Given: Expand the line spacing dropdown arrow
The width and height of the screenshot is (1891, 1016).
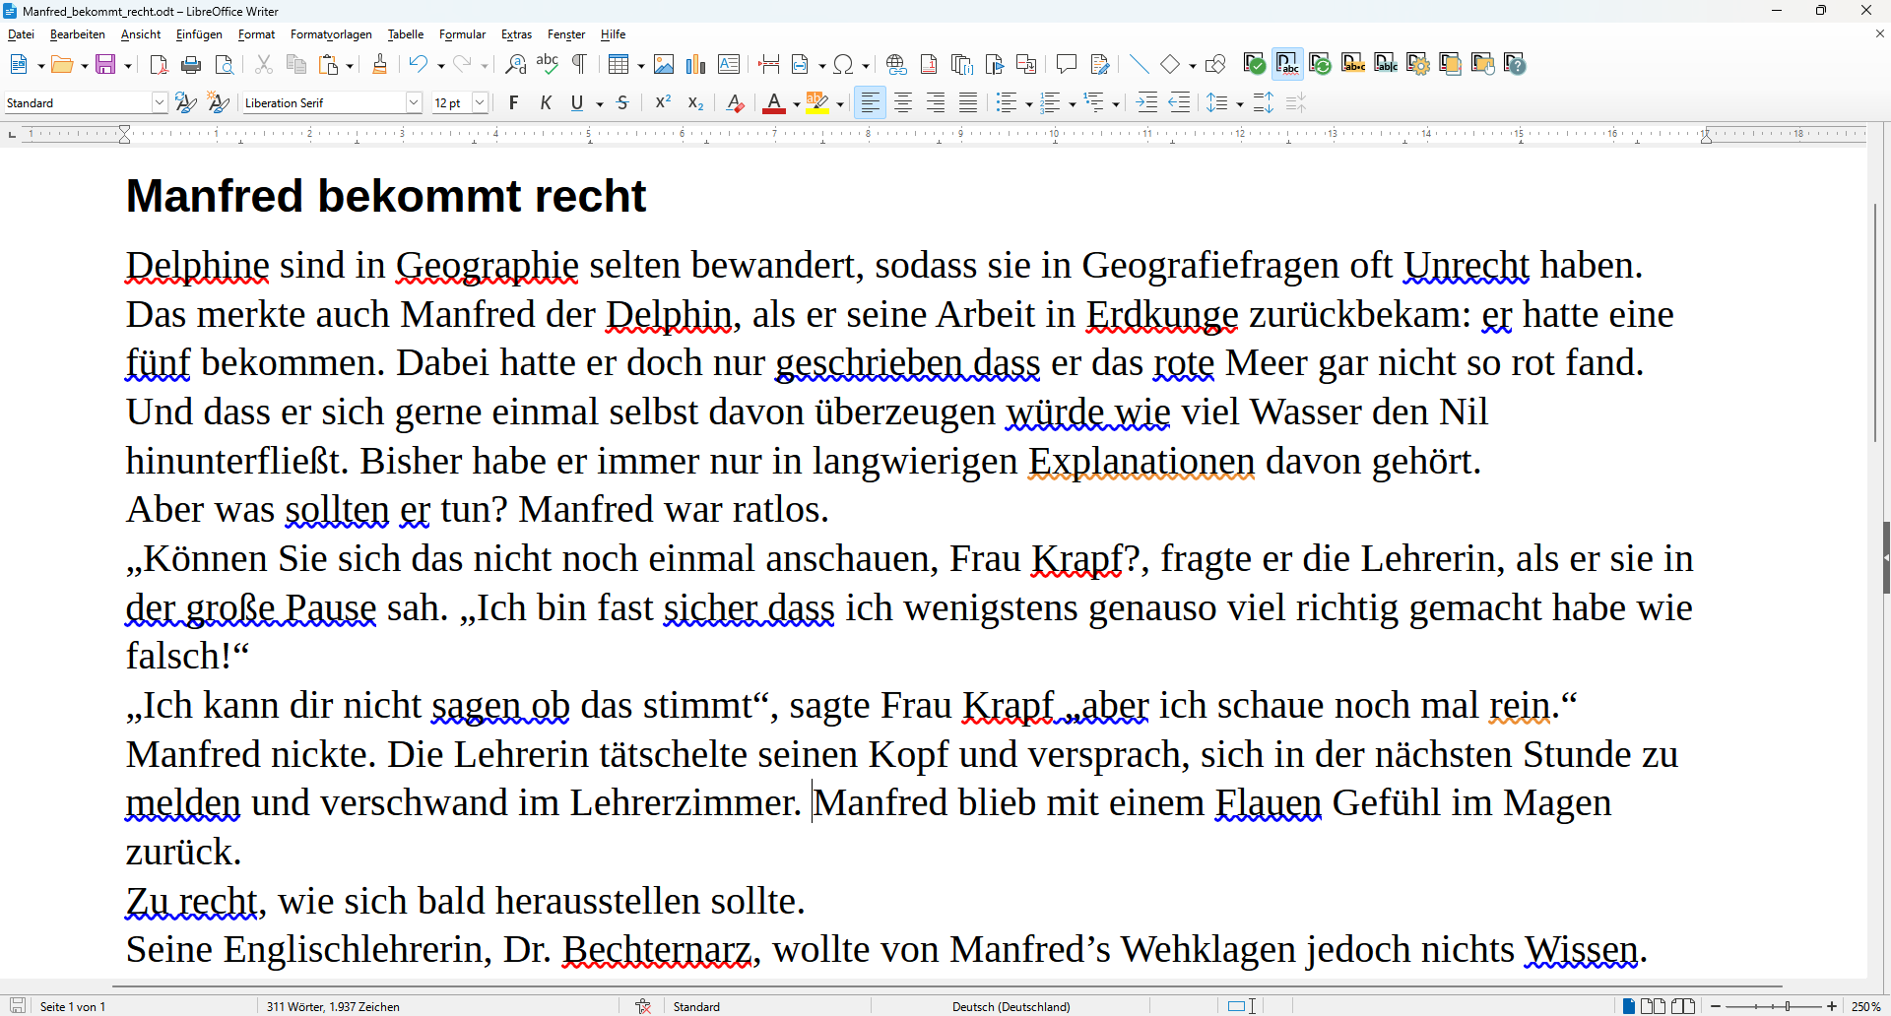Looking at the screenshot, I should tap(1240, 103).
